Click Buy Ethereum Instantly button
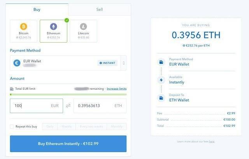Image resolution: width=249 pixels, height=159 pixels. [x=68, y=144]
